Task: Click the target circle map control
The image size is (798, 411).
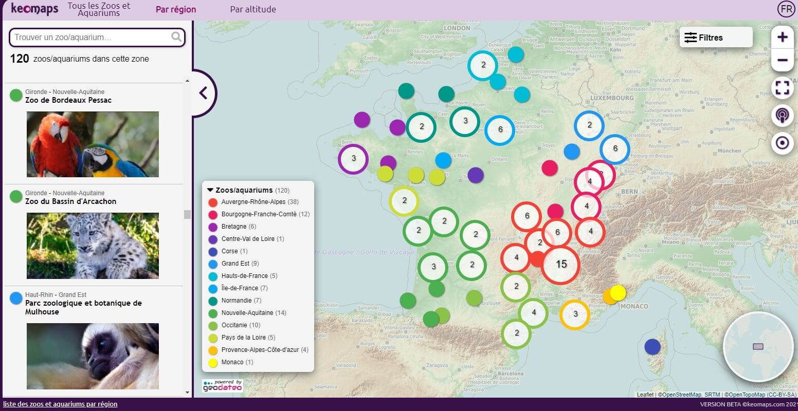Action: click(x=782, y=142)
